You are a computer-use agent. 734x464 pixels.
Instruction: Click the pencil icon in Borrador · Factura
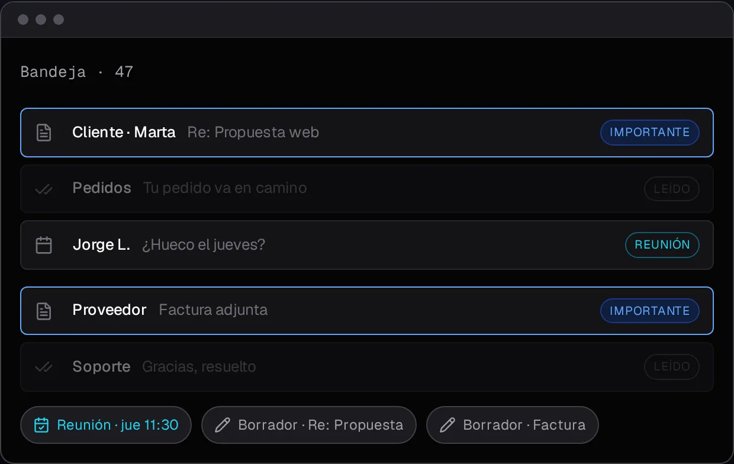pyautogui.click(x=448, y=425)
